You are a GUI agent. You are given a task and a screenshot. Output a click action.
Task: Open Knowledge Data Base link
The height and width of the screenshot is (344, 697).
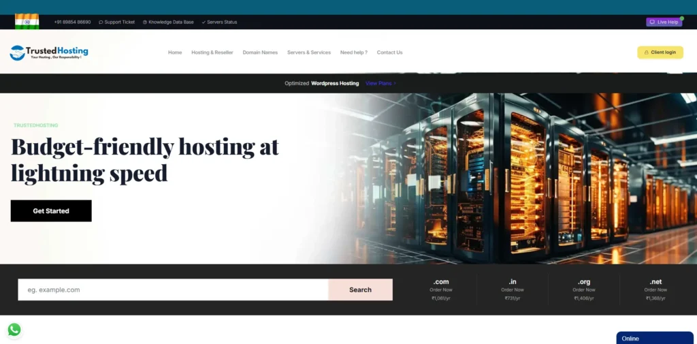(x=169, y=22)
